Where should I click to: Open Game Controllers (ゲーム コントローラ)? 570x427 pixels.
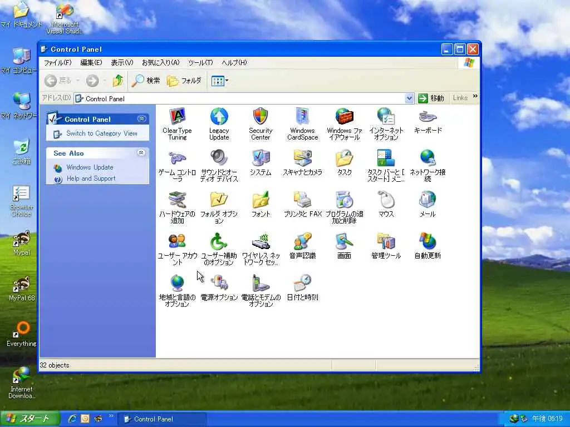[x=178, y=166]
